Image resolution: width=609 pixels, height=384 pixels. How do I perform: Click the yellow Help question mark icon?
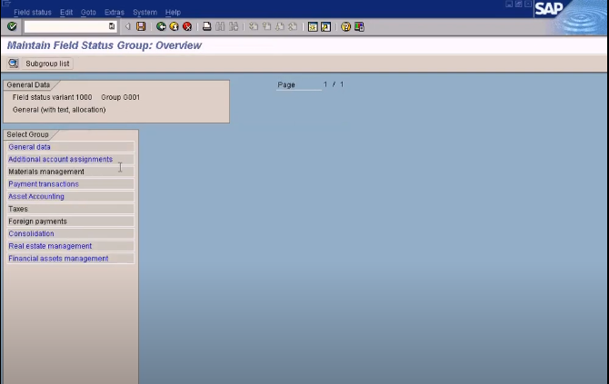(x=345, y=26)
